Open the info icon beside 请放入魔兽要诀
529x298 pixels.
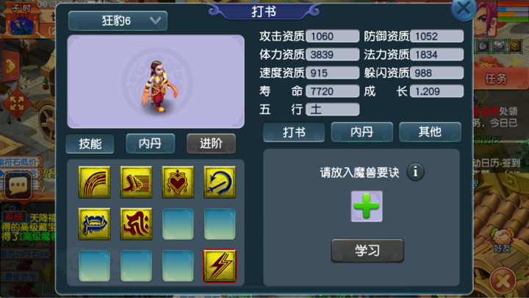[415, 172]
